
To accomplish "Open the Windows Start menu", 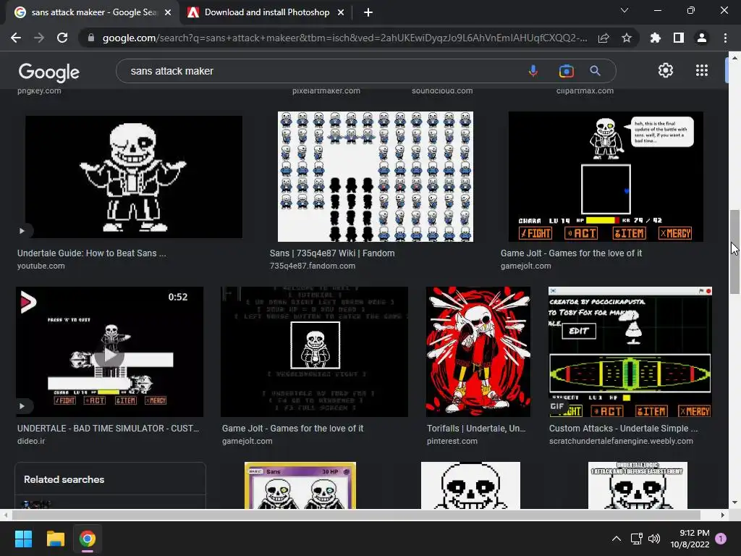I will point(23,539).
